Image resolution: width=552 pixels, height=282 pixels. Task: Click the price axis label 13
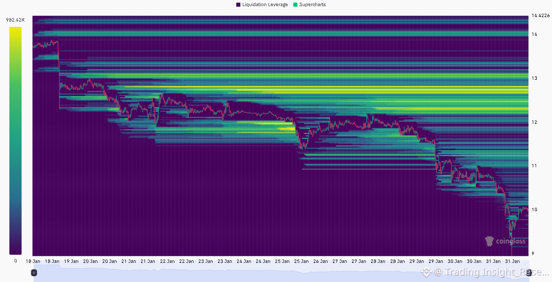click(x=534, y=78)
